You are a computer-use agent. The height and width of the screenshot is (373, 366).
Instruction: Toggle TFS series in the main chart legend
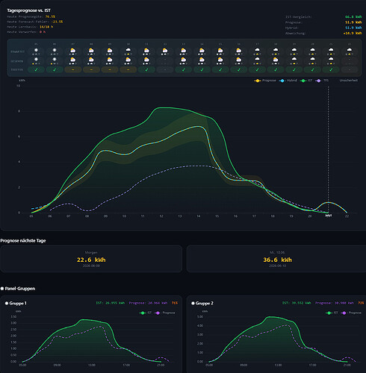[322, 81]
